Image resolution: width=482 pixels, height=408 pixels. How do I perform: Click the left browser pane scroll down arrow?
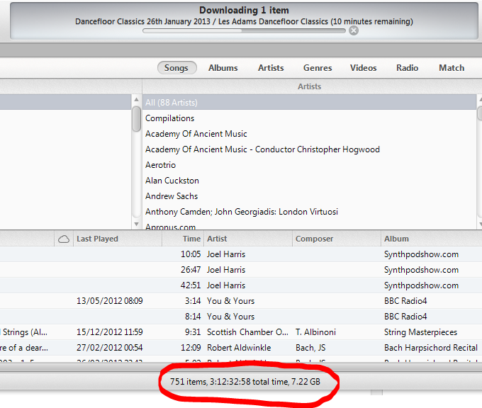click(x=137, y=225)
